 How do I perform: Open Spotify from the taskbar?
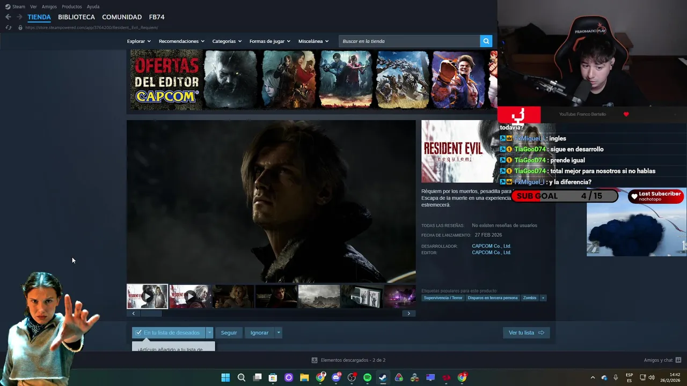point(367,377)
